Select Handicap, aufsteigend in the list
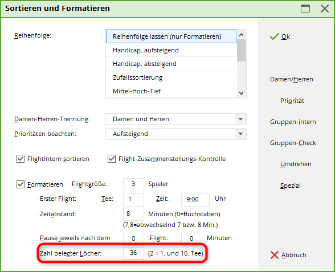Screen dimensions: 335x272 tap(171, 50)
